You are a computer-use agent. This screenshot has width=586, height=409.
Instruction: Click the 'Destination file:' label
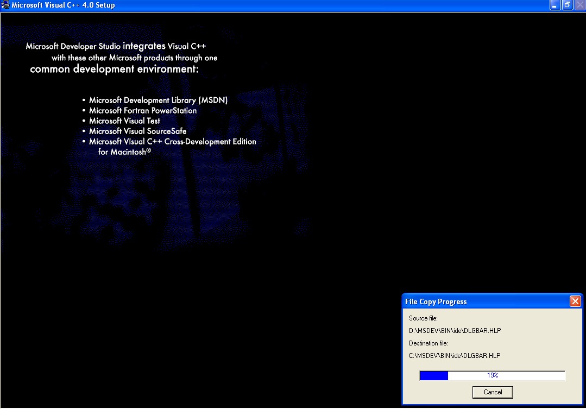point(429,343)
